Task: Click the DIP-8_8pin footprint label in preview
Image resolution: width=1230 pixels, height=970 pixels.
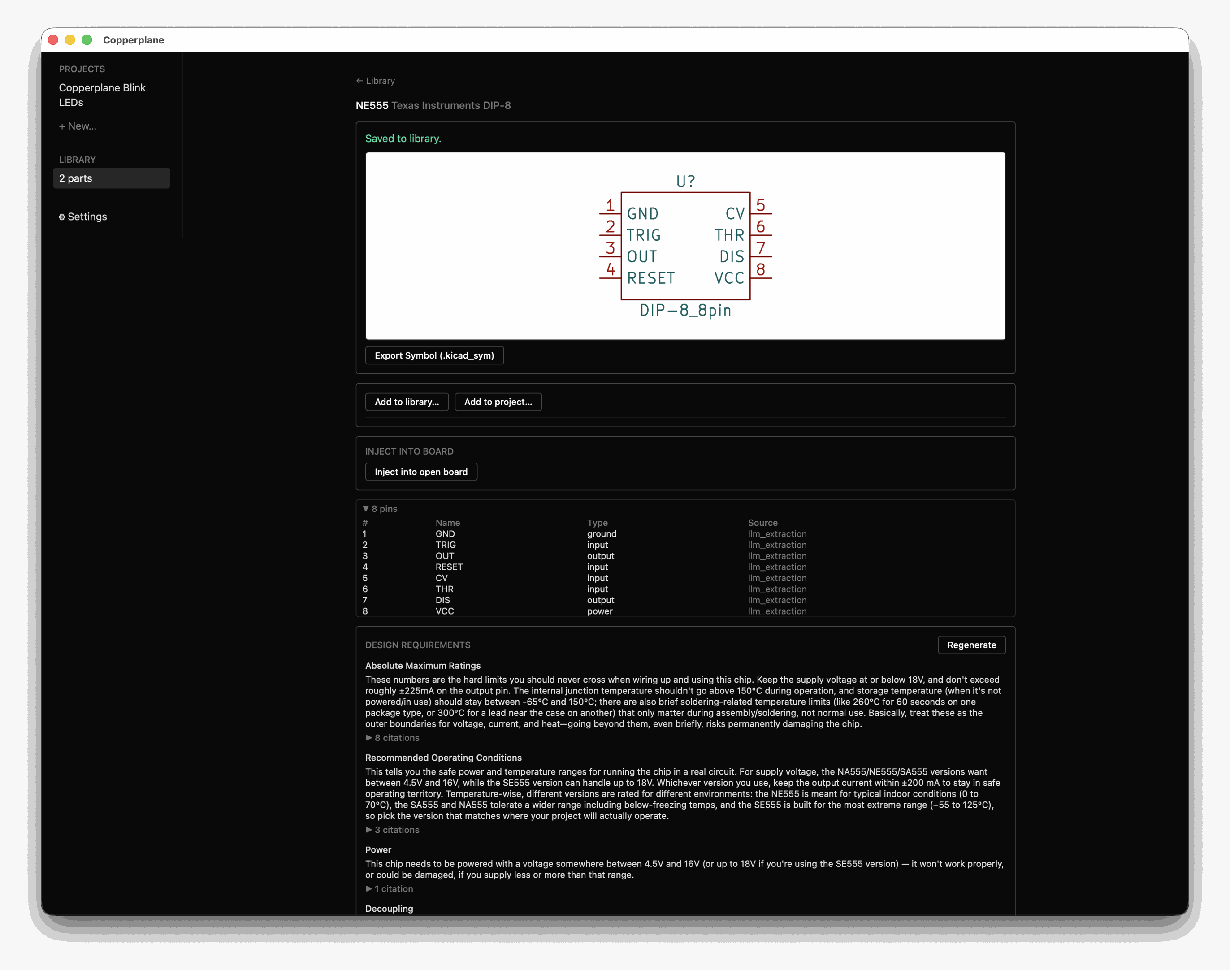Action: [685, 311]
